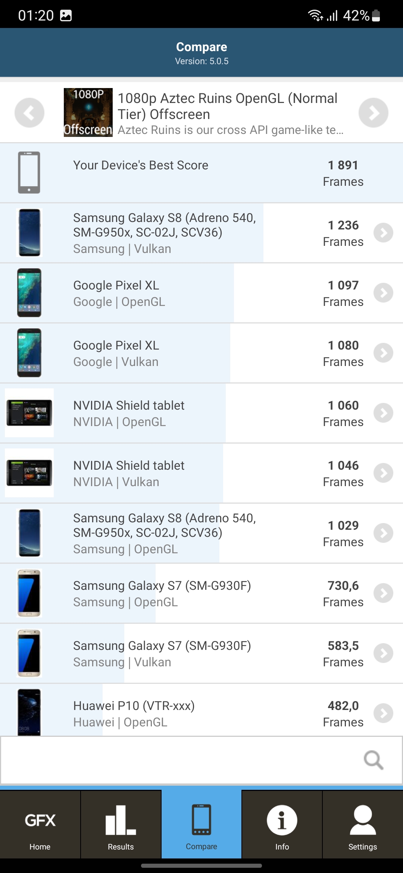Expand Google Pixel XL OpenGL result chevron
Viewport: 403px width, 873px height.
pyautogui.click(x=383, y=293)
